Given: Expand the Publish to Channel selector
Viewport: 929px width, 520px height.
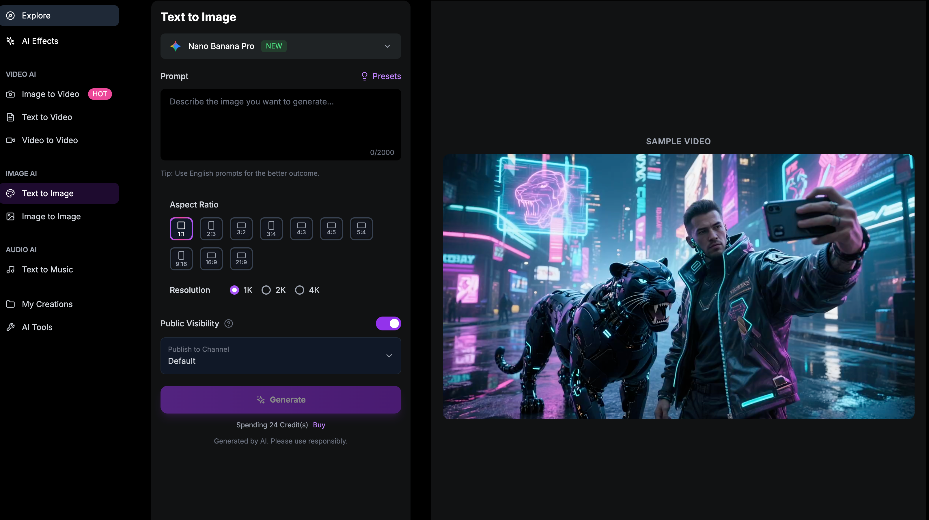Looking at the screenshot, I should point(281,356).
